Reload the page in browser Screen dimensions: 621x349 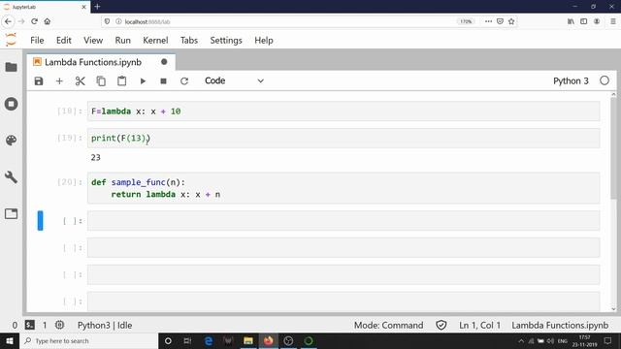tap(35, 21)
